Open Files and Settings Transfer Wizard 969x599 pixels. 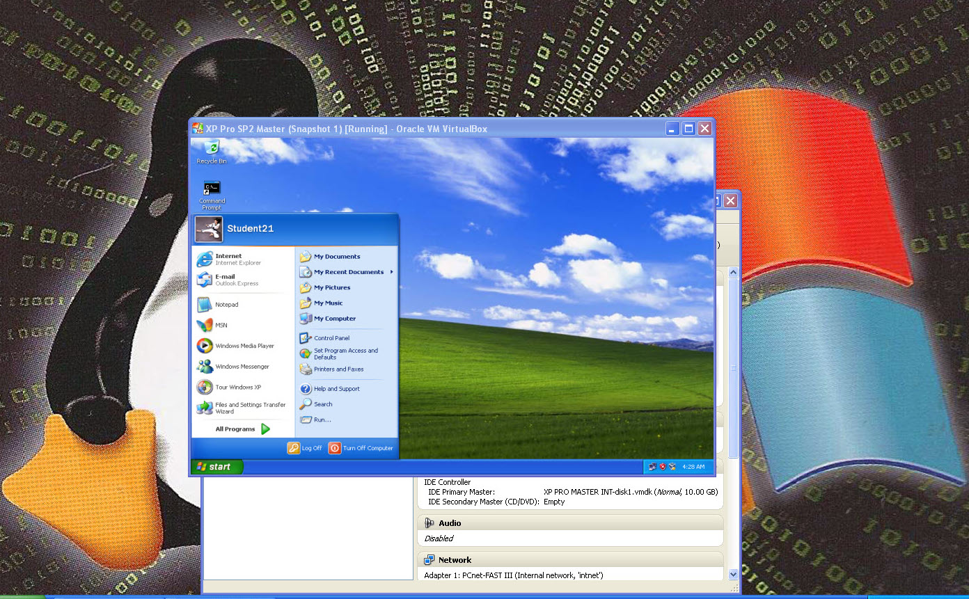[250, 408]
